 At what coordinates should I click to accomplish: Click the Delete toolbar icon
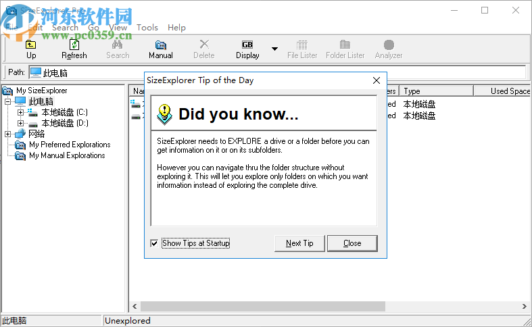[x=204, y=45]
